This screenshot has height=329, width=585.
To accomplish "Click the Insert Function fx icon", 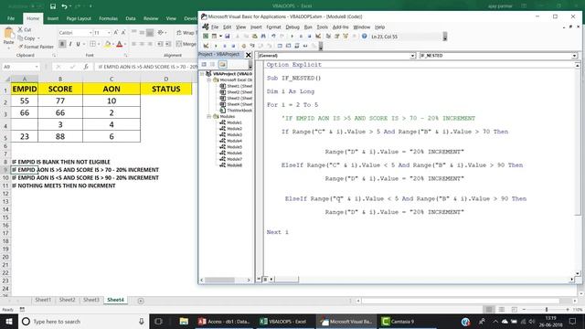I will 86,67.
